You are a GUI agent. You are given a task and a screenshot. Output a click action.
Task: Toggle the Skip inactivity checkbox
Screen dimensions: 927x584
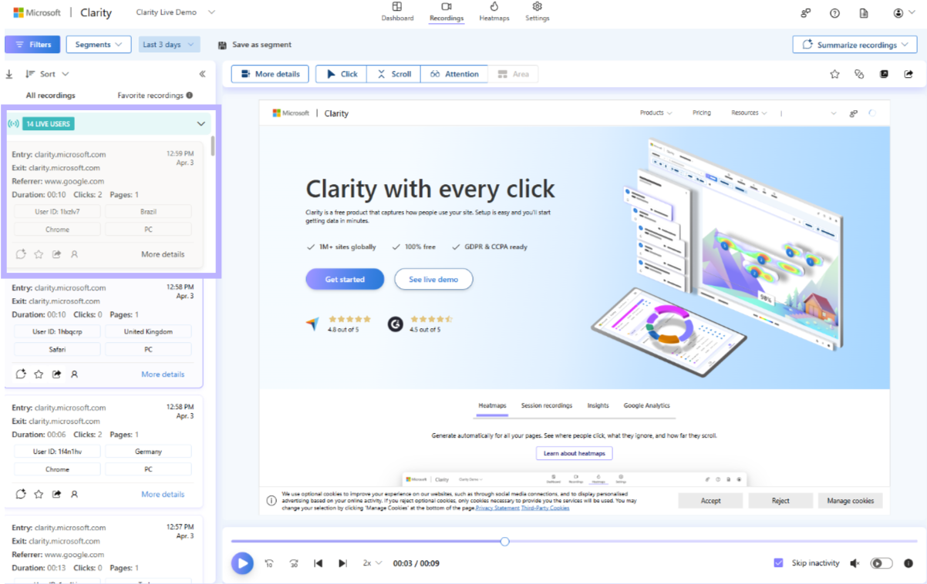click(x=779, y=563)
